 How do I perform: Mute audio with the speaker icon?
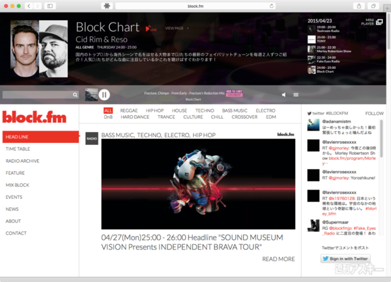pyautogui.click(x=283, y=95)
